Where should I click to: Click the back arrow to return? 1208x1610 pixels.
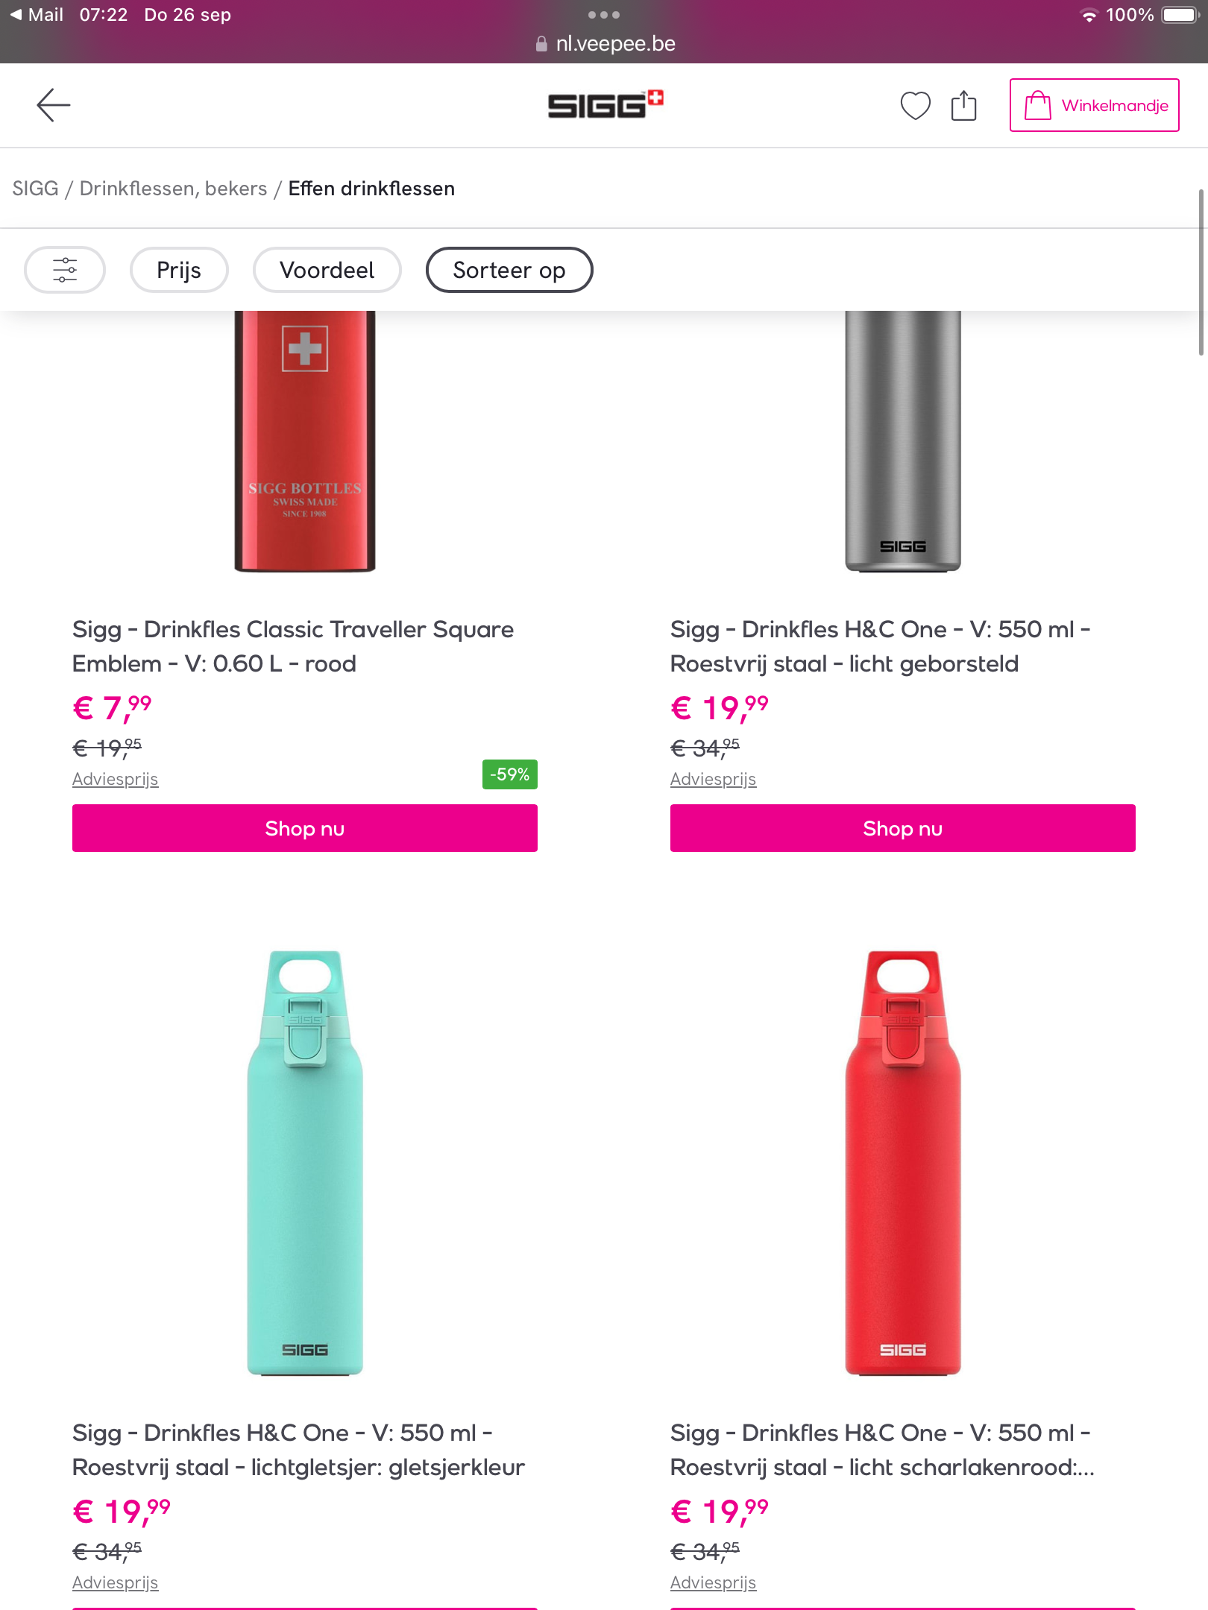coord(52,105)
